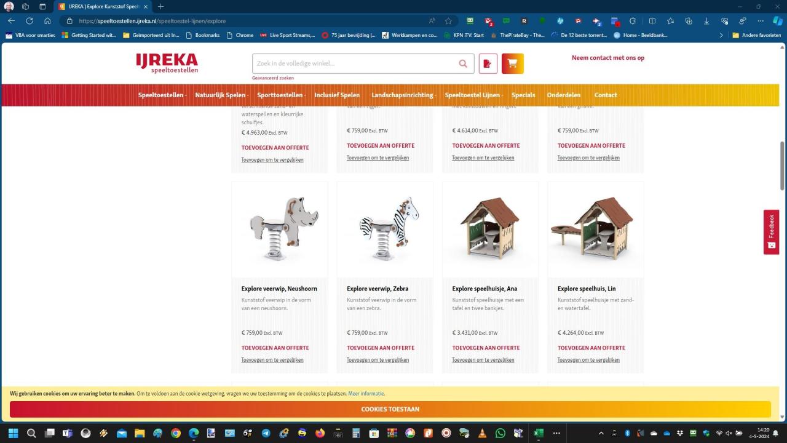This screenshot has width=787, height=443.
Task: Expand the Landschapsinrichting dropdown menu
Action: coord(403,95)
